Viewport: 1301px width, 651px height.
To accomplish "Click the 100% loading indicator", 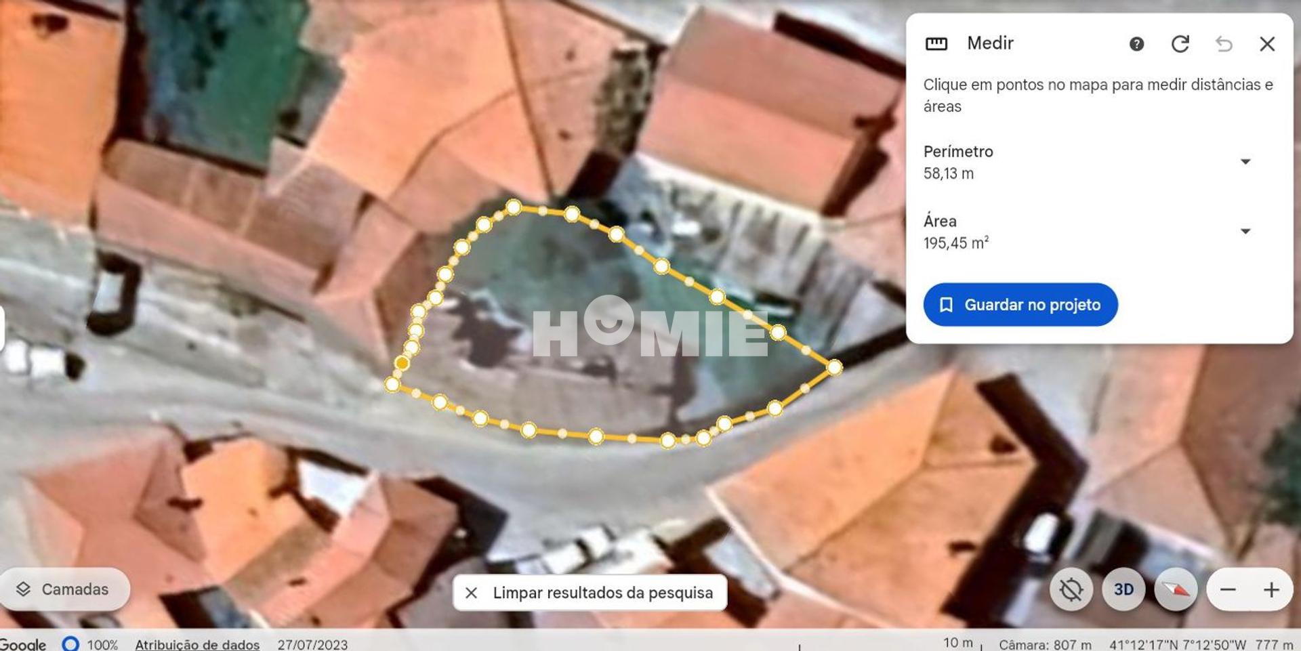I will click(x=91, y=644).
